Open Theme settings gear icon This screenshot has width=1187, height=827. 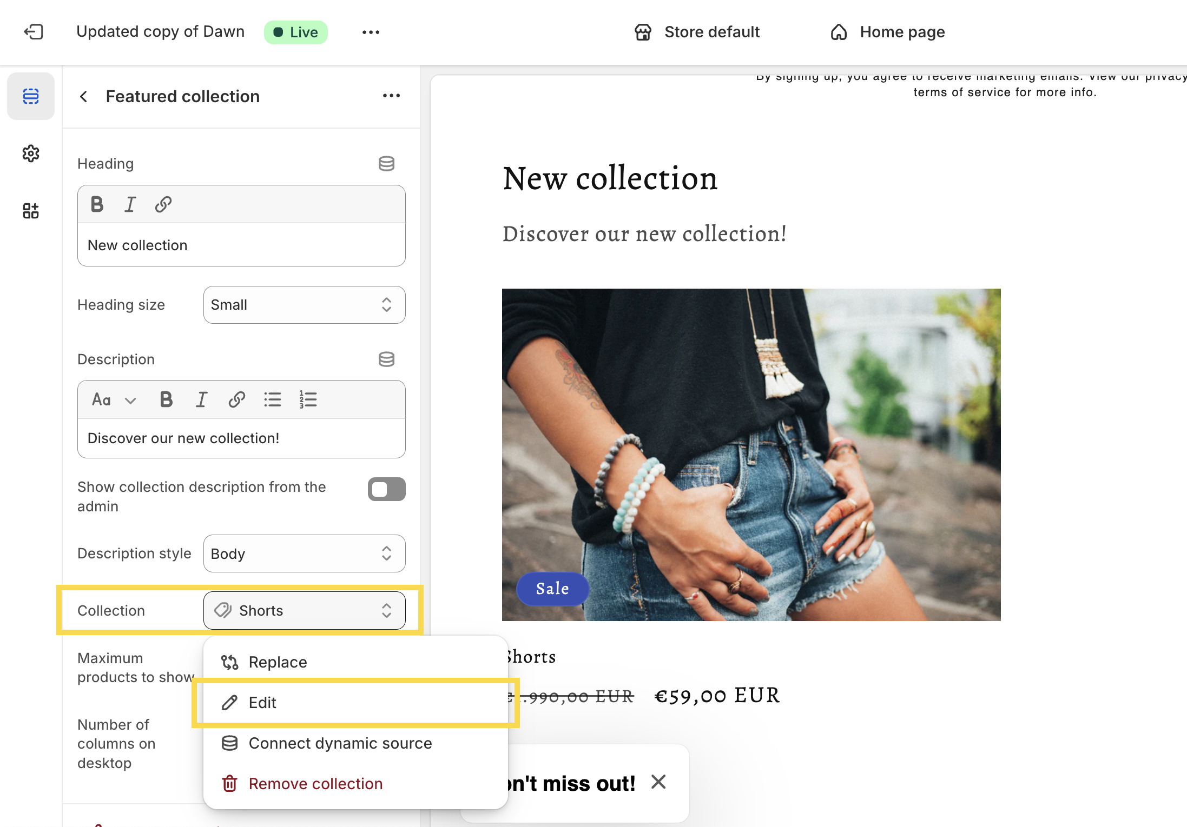[30, 154]
